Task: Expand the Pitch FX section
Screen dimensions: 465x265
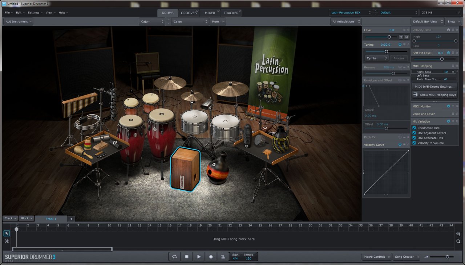Action: 408,137
